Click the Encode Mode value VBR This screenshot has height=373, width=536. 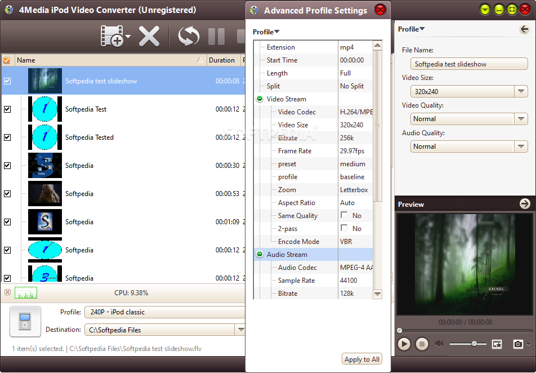(346, 242)
